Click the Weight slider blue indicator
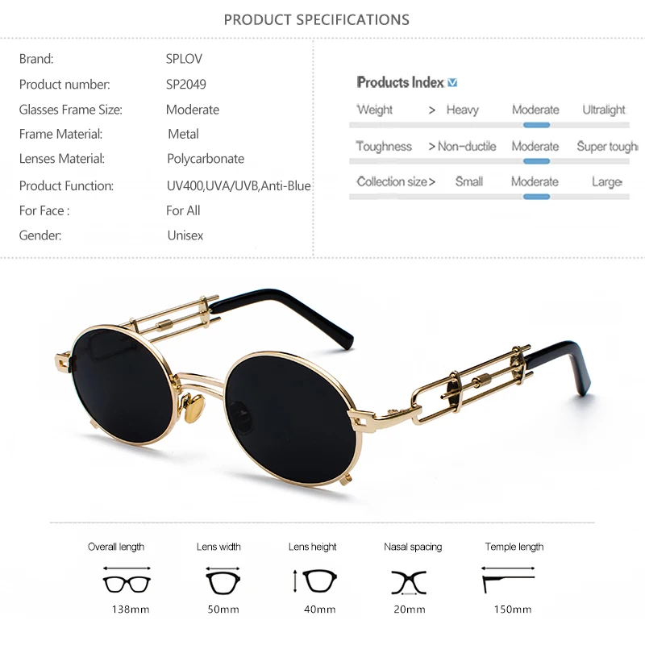 536,125
